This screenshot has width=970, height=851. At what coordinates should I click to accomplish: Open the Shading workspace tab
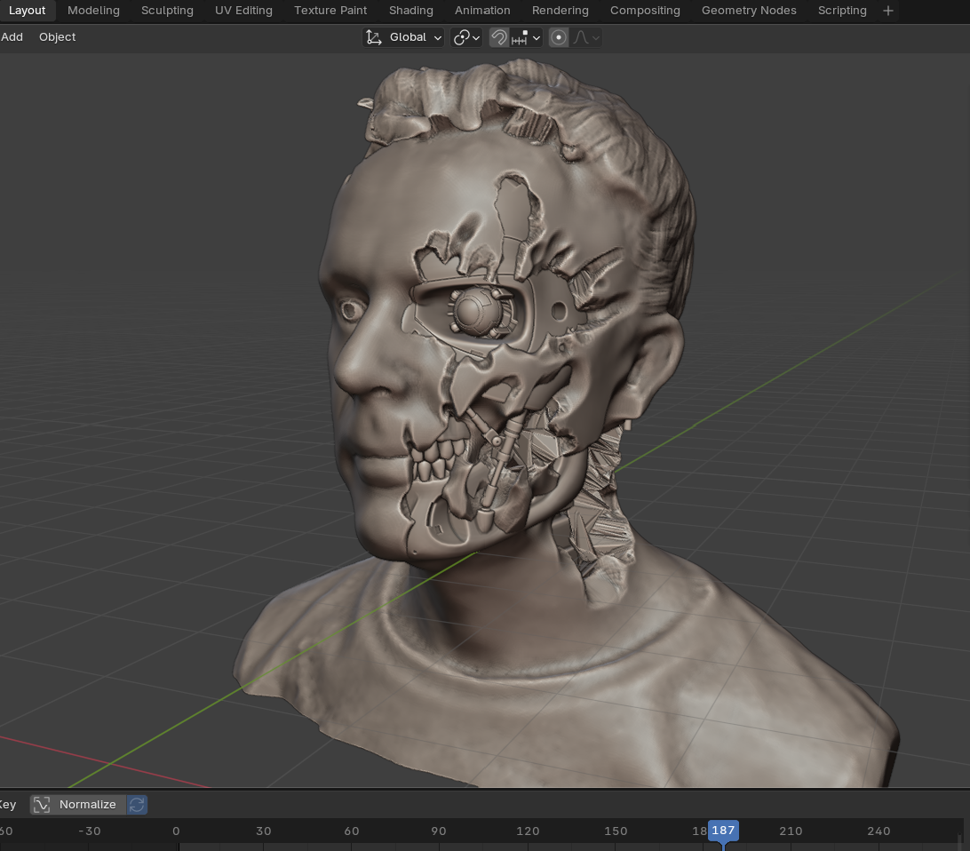tap(411, 11)
